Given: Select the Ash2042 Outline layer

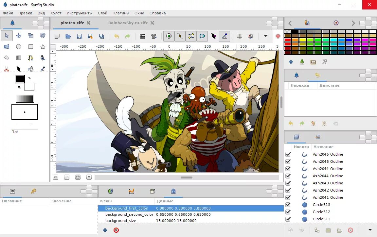Looking at the screenshot, I should (x=330, y=190).
